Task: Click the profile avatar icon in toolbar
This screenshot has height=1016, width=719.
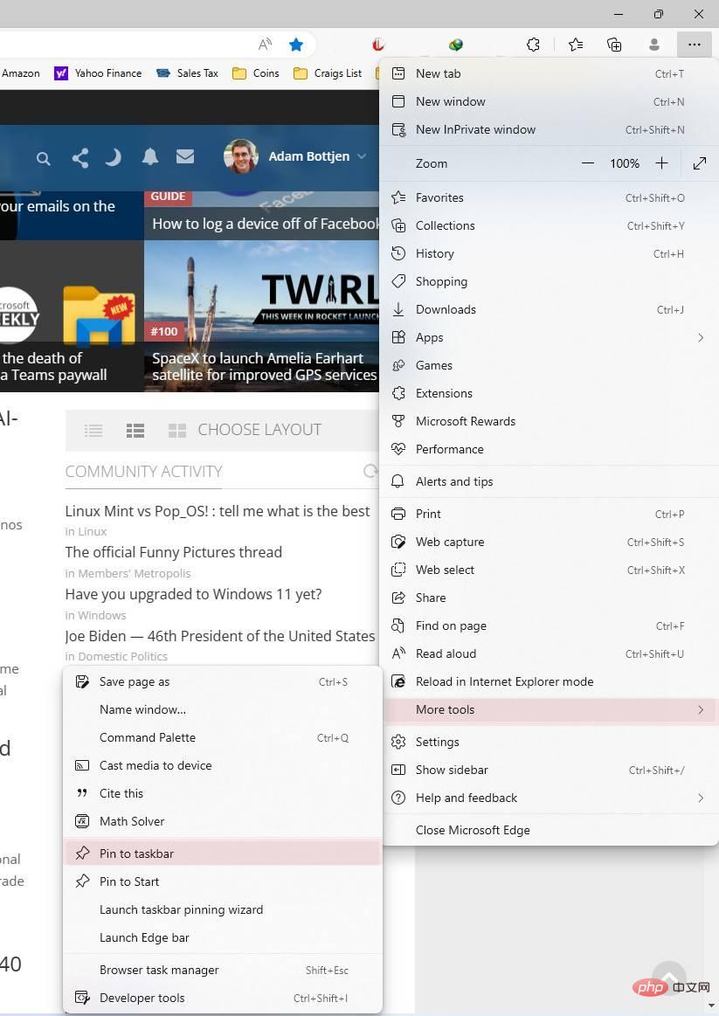Action: (654, 44)
